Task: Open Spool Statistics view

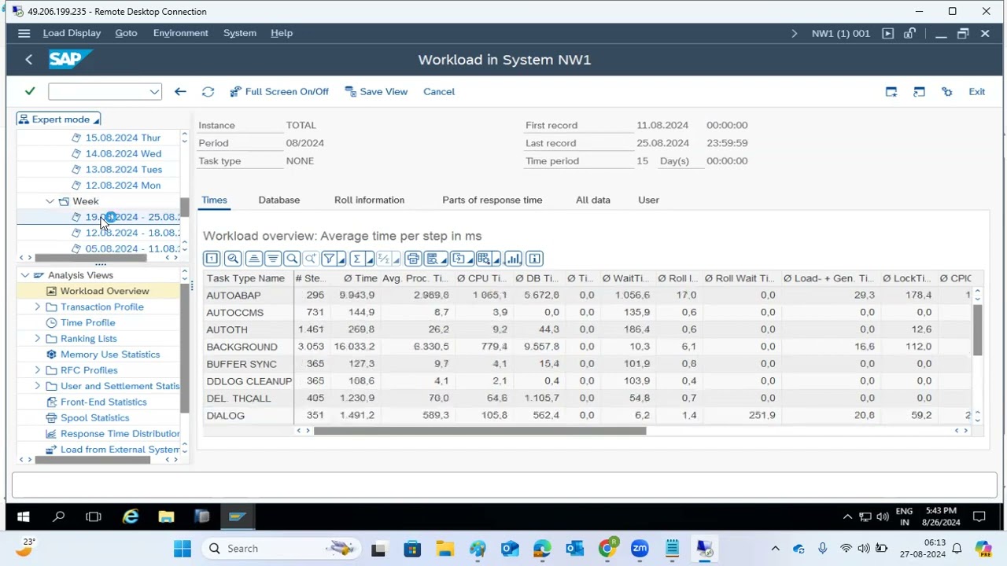Action: pyautogui.click(x=94, y=417)
